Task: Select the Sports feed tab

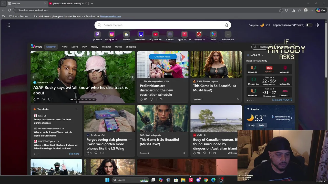Action: tap(75, 47)
